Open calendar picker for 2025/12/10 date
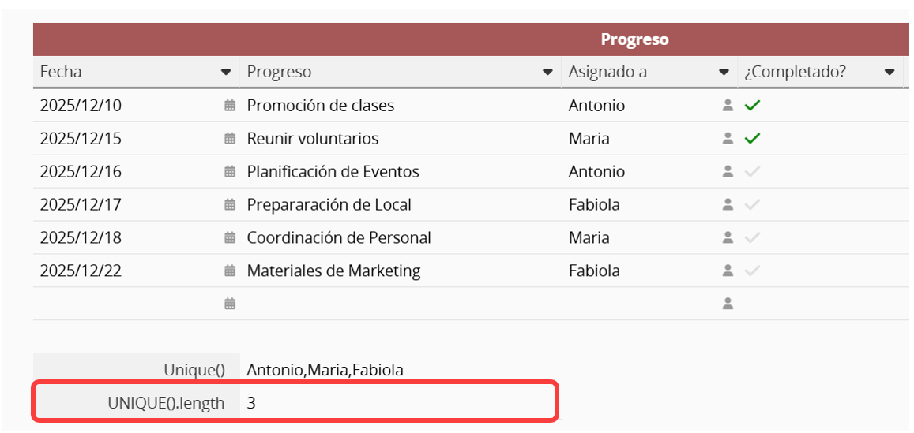Screen dimensions: 914x433 [x=230, y=106]
